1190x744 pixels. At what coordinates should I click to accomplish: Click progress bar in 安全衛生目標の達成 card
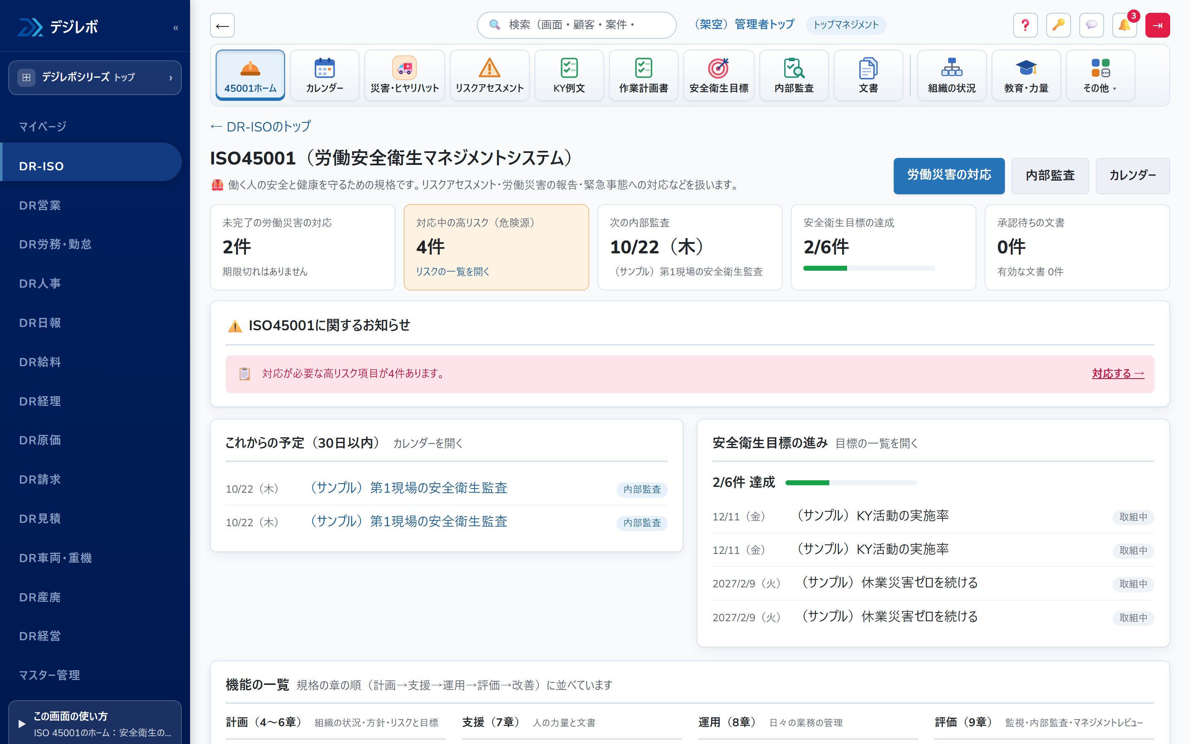869,268
